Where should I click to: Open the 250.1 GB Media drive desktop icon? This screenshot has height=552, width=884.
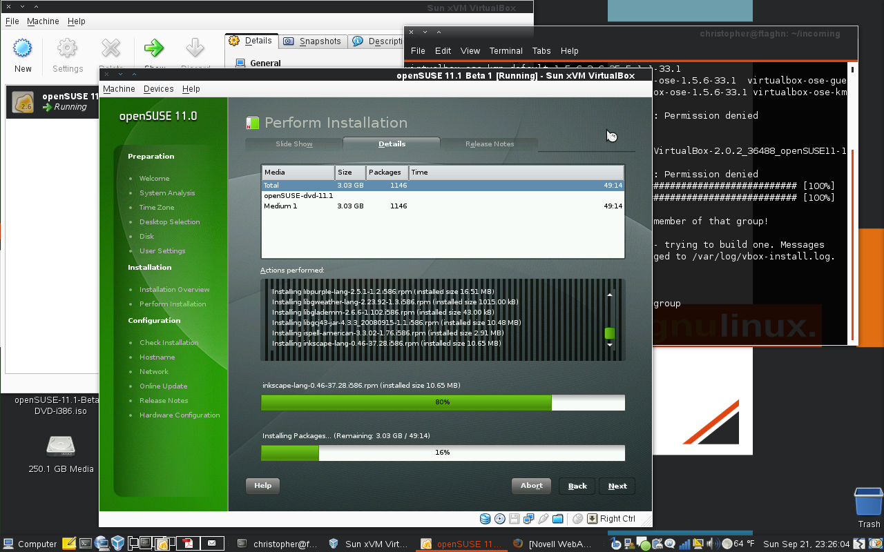(x=61, y=446)
